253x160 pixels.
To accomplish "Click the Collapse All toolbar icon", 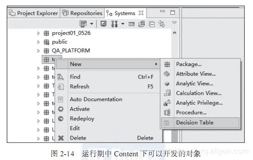I will 152,24.
